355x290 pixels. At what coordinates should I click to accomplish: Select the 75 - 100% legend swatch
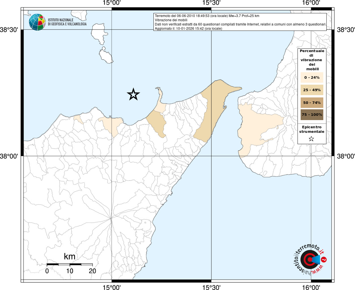click(312, 115)
